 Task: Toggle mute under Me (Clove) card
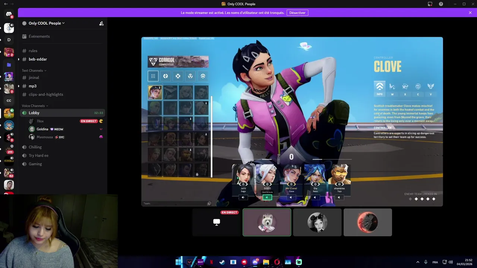tap(291, 197)
